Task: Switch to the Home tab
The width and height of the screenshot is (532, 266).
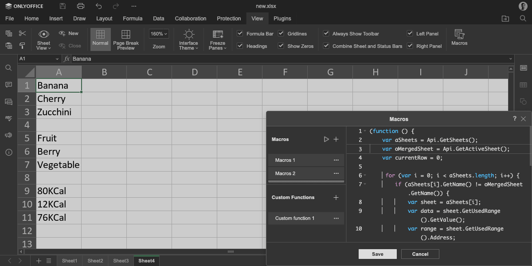Action: (31, 19)
